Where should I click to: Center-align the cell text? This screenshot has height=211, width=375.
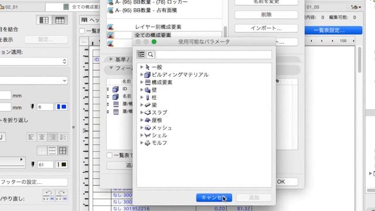coord(42,137)
